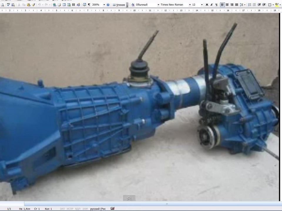Open toolbar options overflow next to Чтение
The width and height of the screenshot is (282, 211).
point(127,5)
